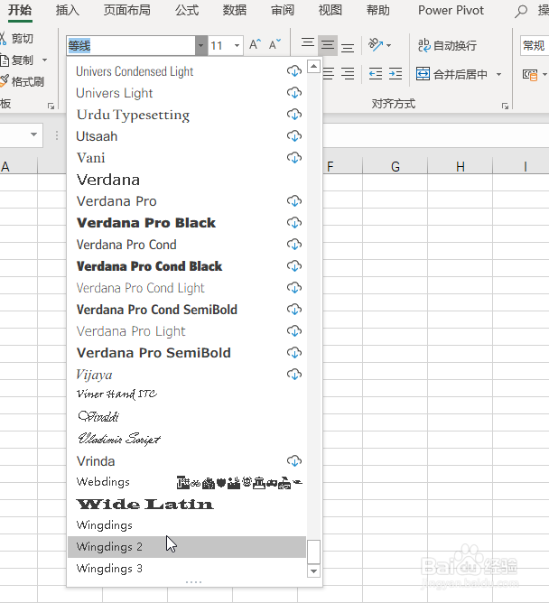Click the 格式刷 format painter button
This screenshot has height=603, width=549.
[x=23, y=81]
